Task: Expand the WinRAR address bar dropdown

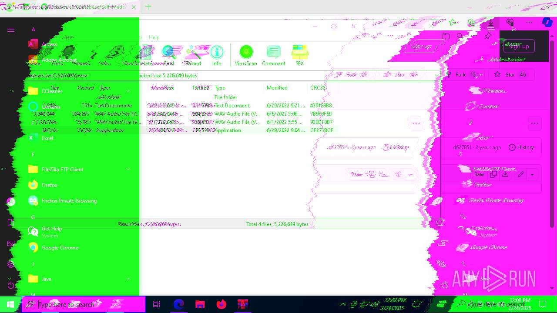Action: (x=437, y=76)
